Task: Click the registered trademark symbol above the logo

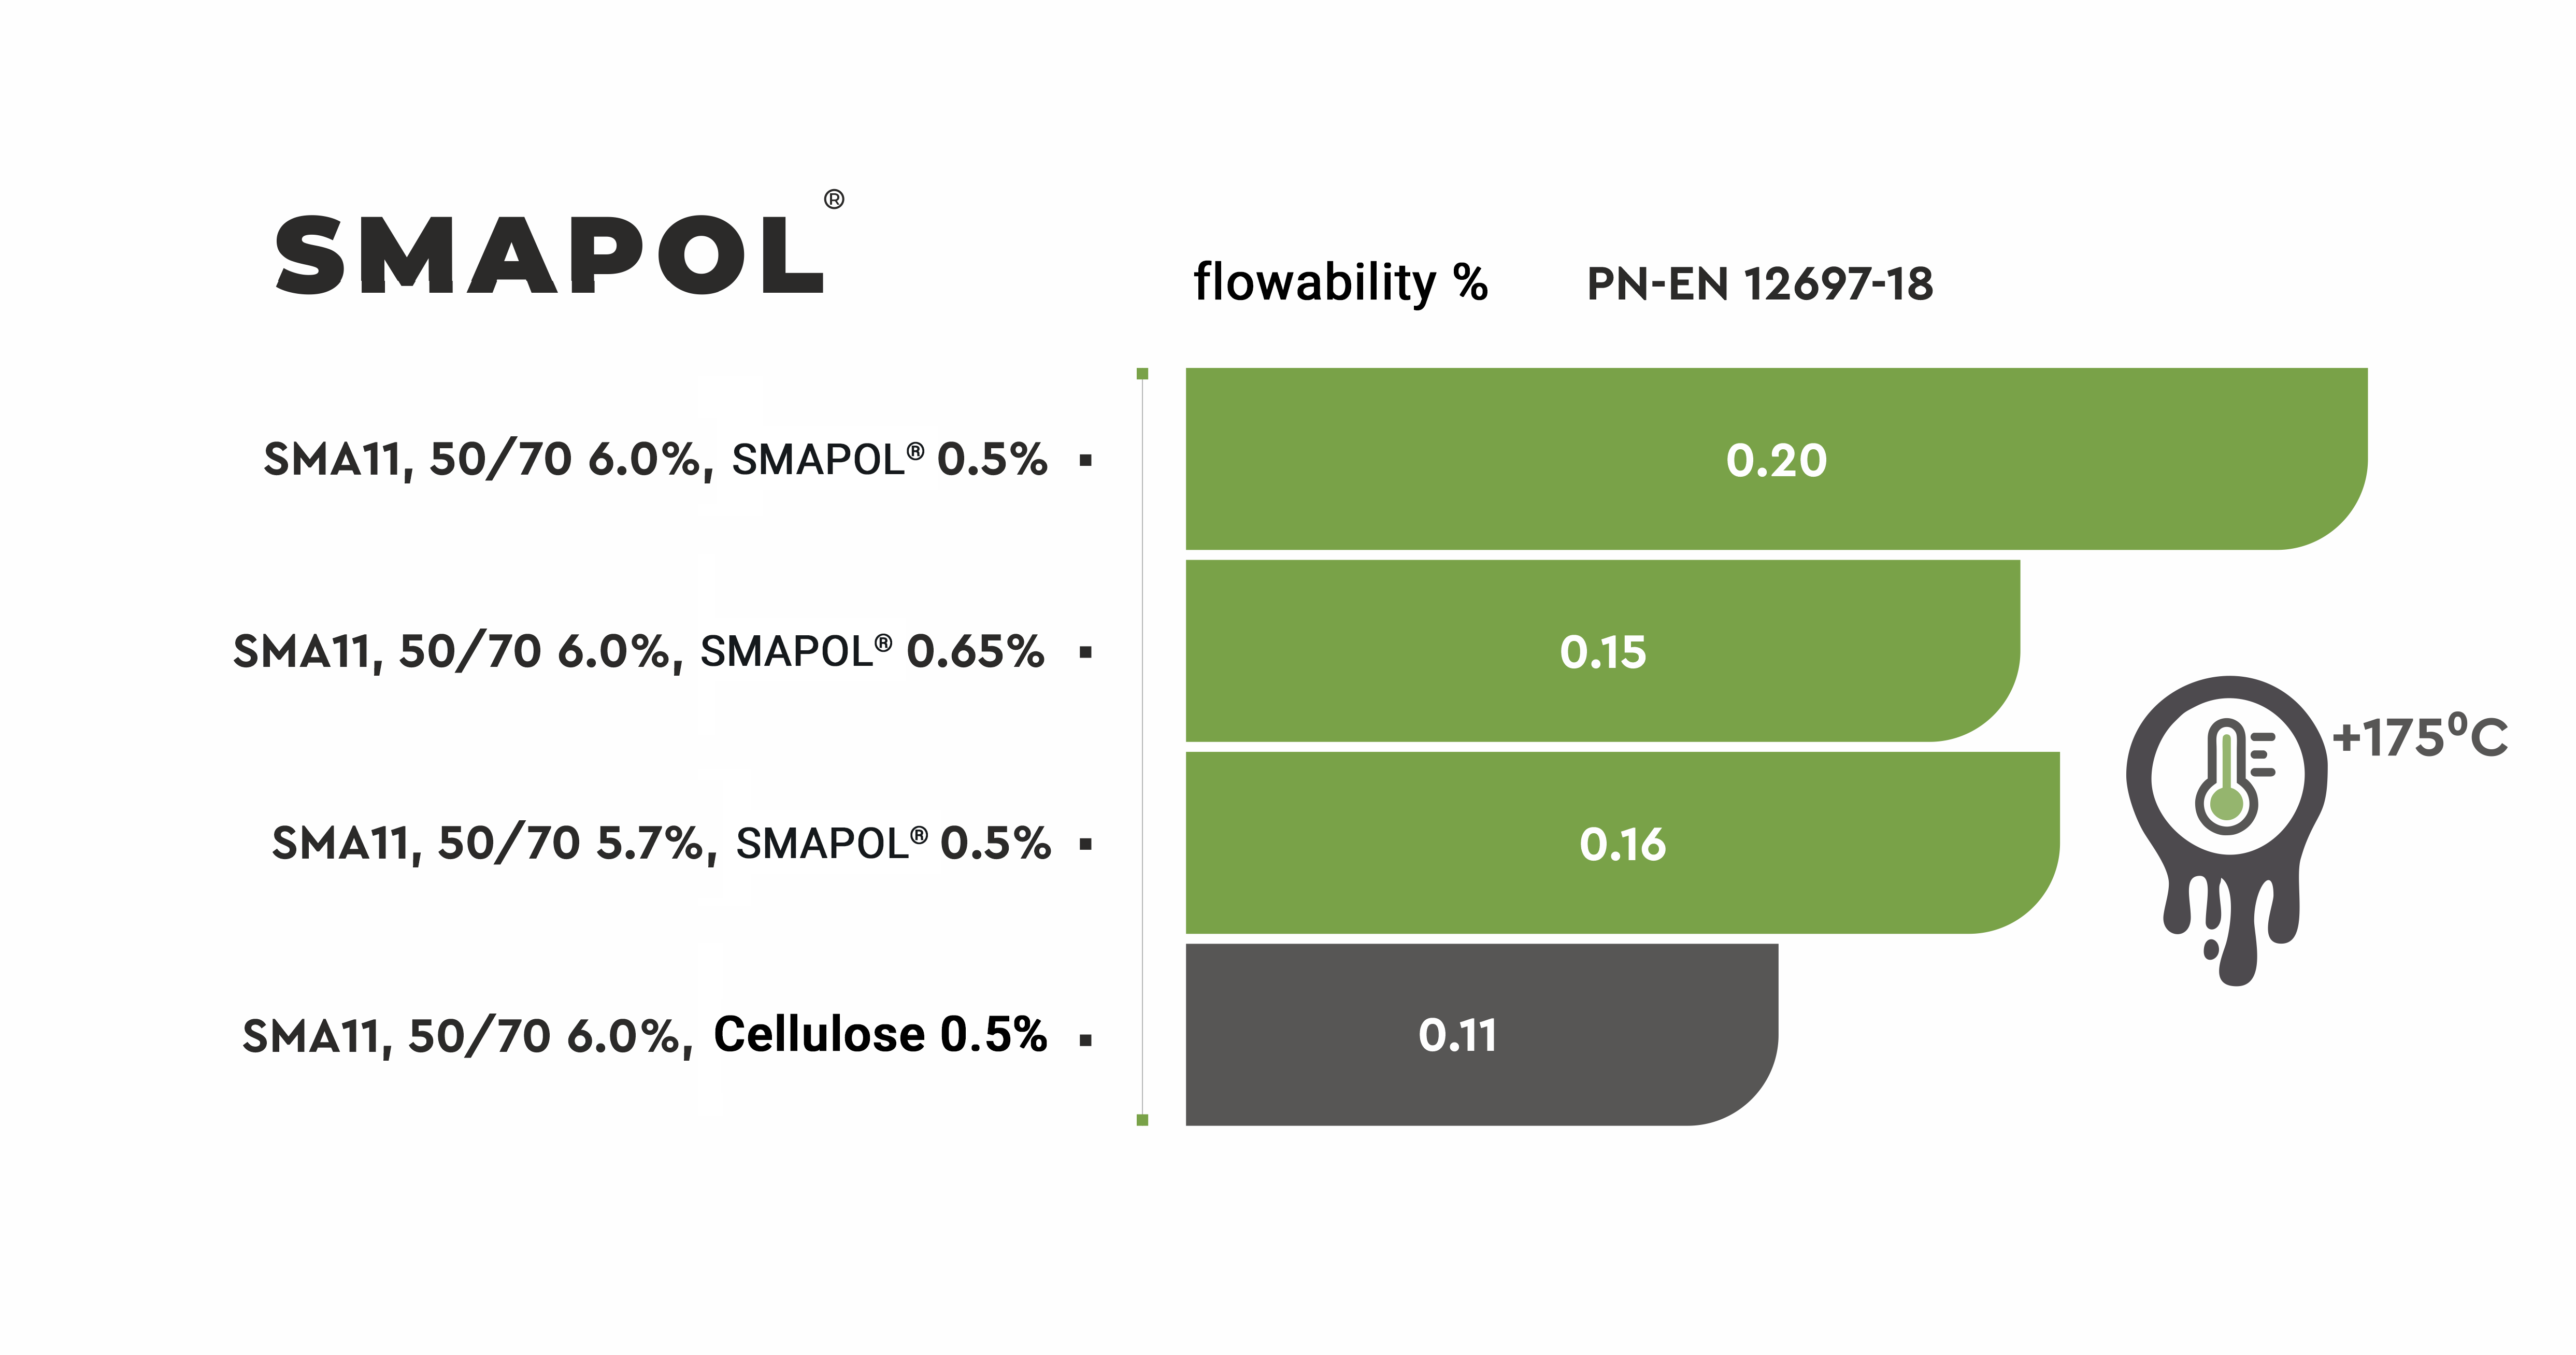Action: 834,200
